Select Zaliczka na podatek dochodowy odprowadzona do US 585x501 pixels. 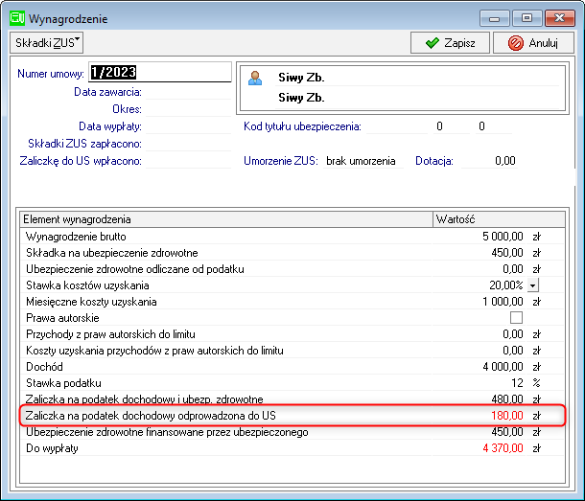click(292, 416)
